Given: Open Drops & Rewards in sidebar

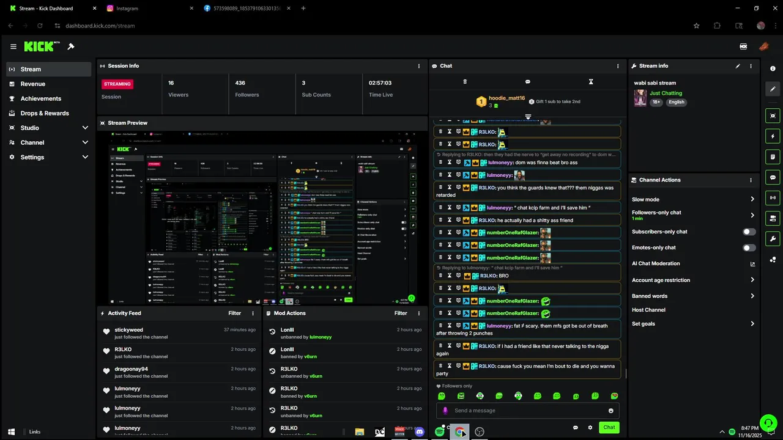Looking at the screenshot, I should click(49, 113).
